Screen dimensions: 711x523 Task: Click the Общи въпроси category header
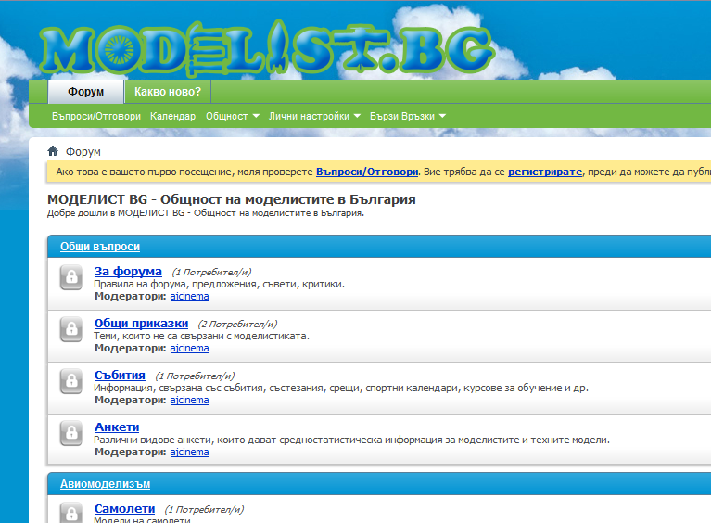click(100, 247)
